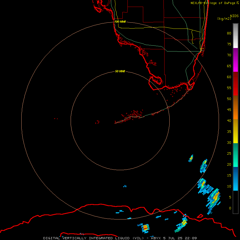
Task: Click the scale value 60
Action: click(x=229, y=77)
